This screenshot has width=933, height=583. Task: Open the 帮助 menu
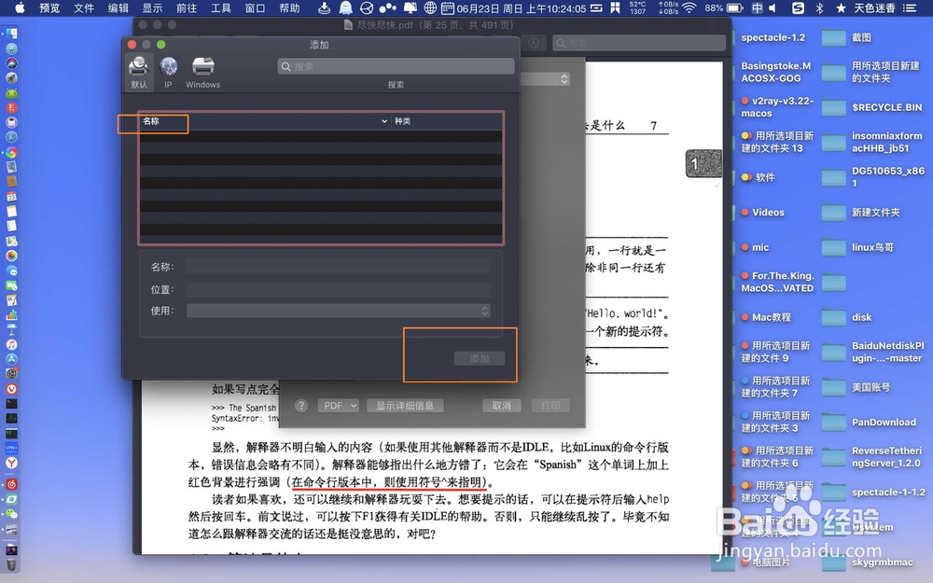pos(290,7)
